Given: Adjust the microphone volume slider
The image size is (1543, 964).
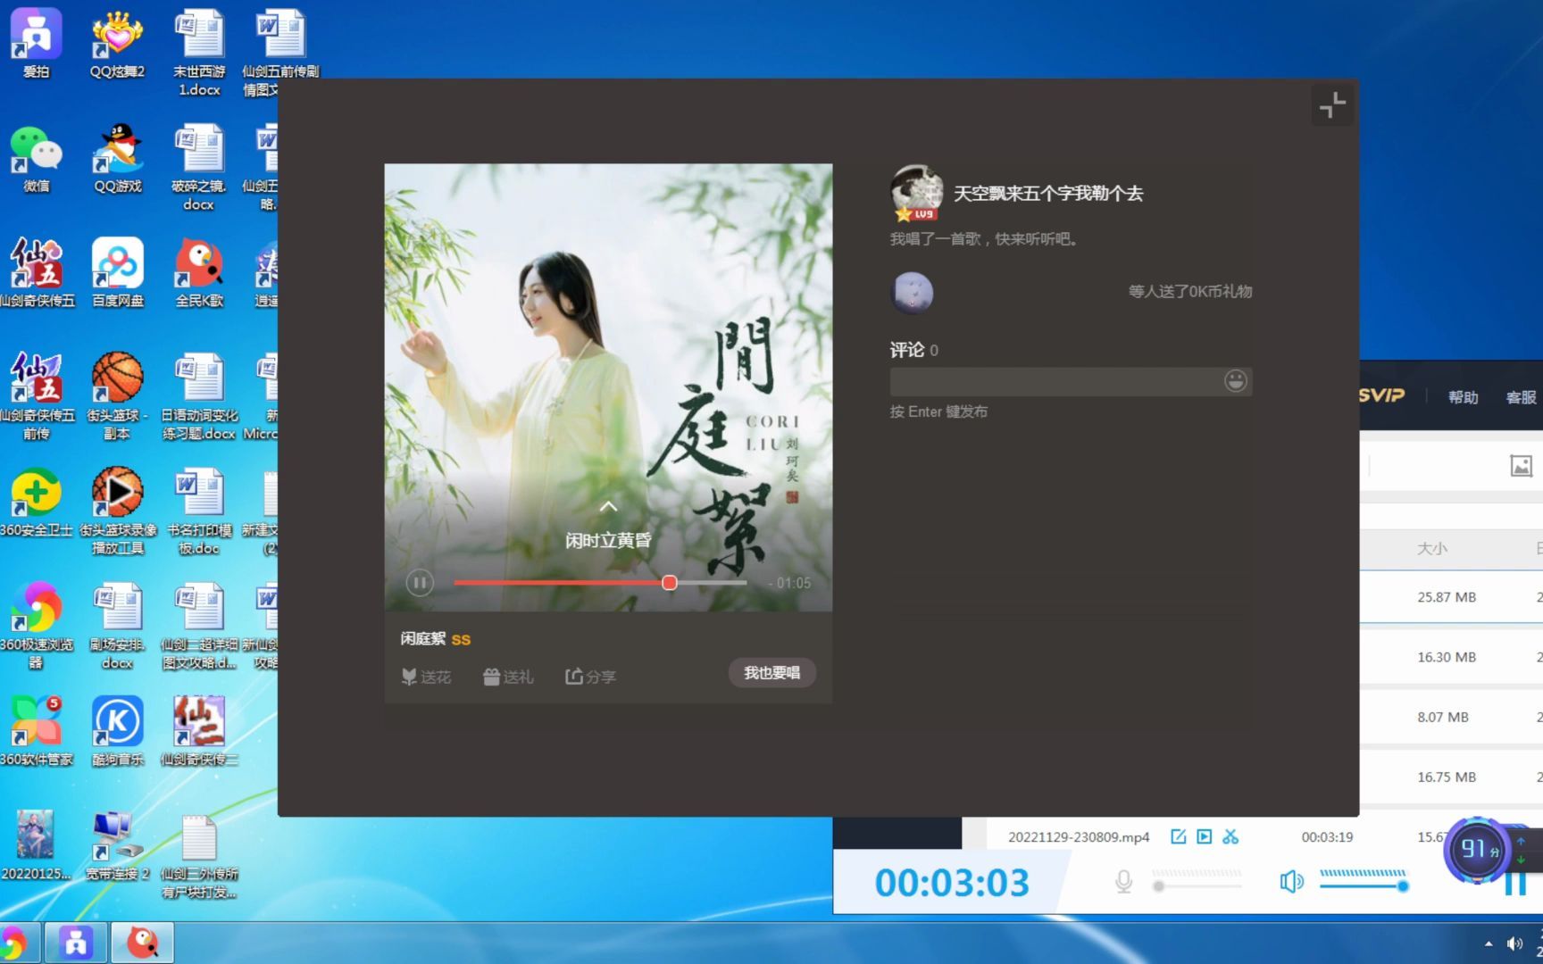Looking at the screenshot, I should coord(1197,885).
